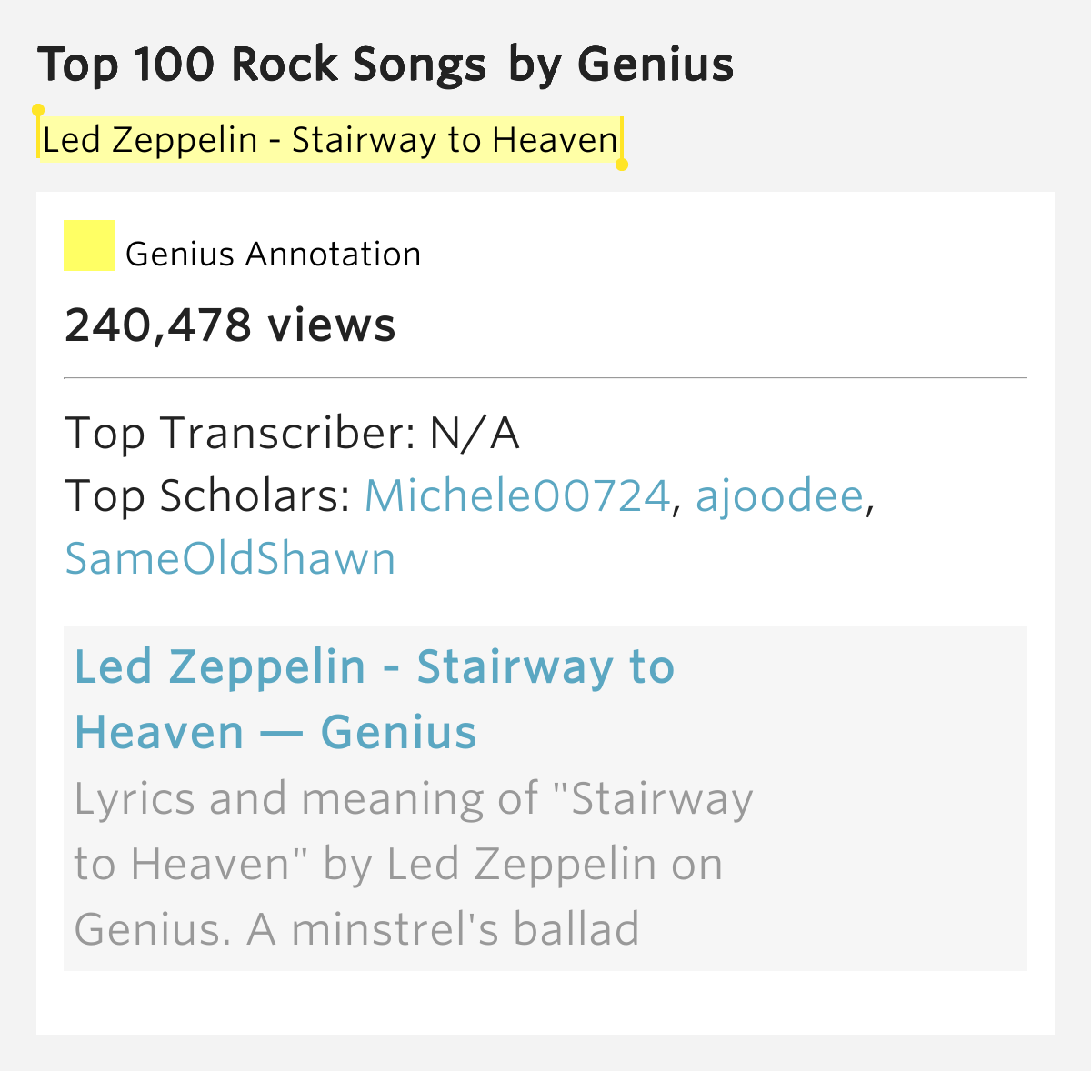Click the yellow Genius Annotation square icon
The width and height of the screenshot is (1091, 1071).
pyautogui.click(x=88, y=245)
